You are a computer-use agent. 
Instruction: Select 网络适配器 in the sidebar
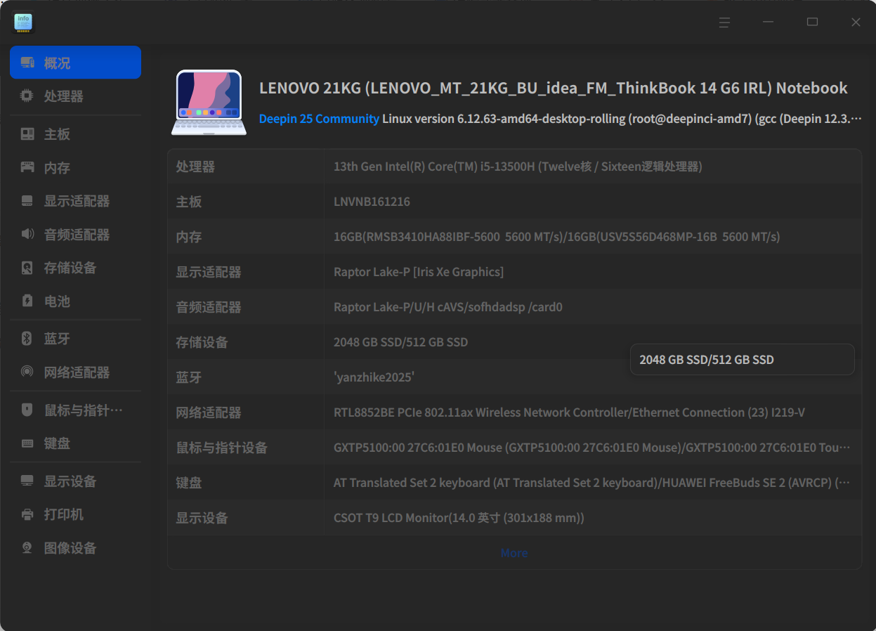click(x=75, y=372)
